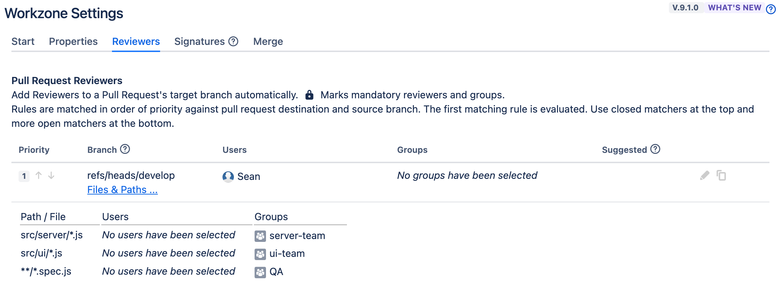Click 'No groups have been selected' text
This screenshot has height=285, width=783.
(467, 175)
